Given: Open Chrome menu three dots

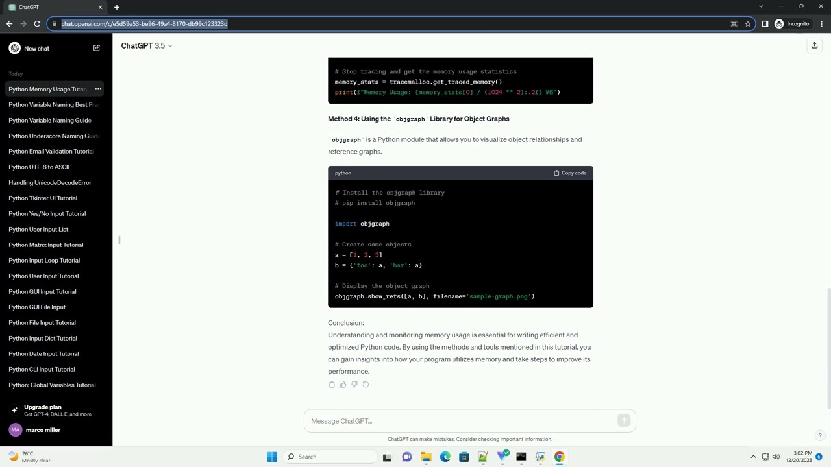Looking at the screenshot, I should click(x=822, y=24).
